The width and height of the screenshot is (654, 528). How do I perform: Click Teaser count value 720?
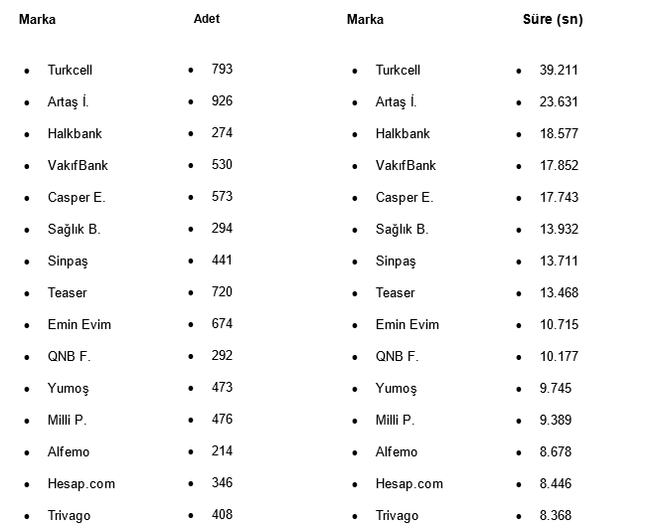click(222, 292)
